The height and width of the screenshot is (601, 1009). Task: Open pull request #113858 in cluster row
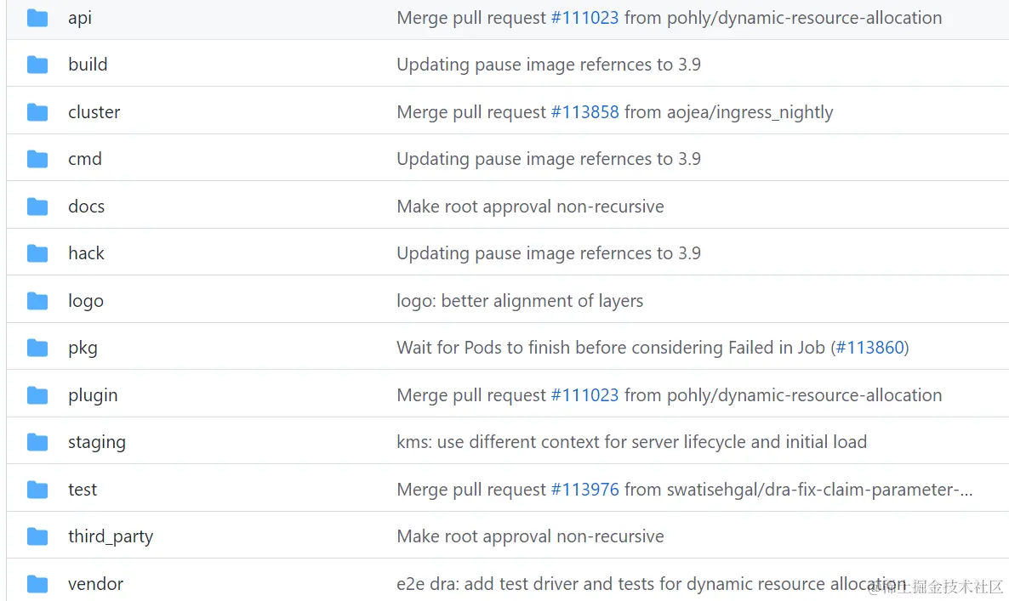[585, 112]
